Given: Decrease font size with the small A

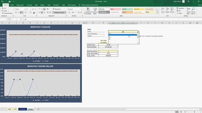Looking at the screenshot, I should [35, 9].
